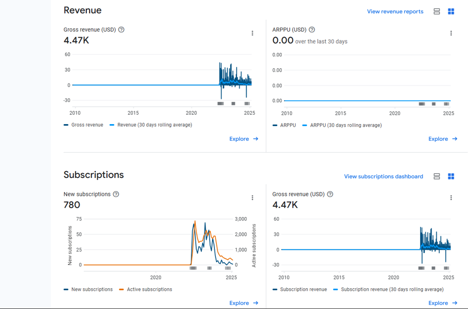Switch Subscriptions section to grid view
468x309 pixels.
[x=451, y=177]
